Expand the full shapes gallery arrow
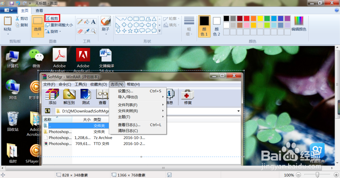Image resolution: width=340 pixels, height=178 pixels. [159, 31]
